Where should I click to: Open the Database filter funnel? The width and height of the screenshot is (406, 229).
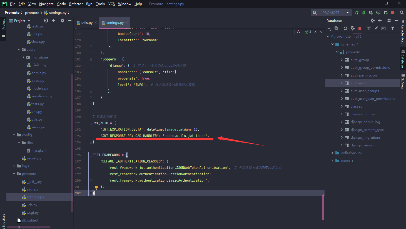(x=393, y=28)
